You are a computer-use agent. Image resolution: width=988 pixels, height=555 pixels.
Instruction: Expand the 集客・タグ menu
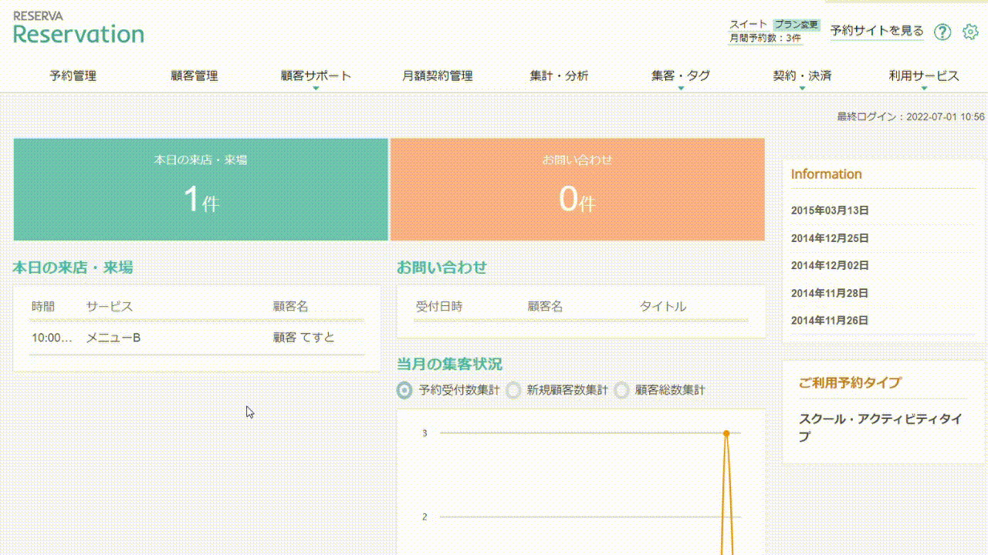coord(681,76)
